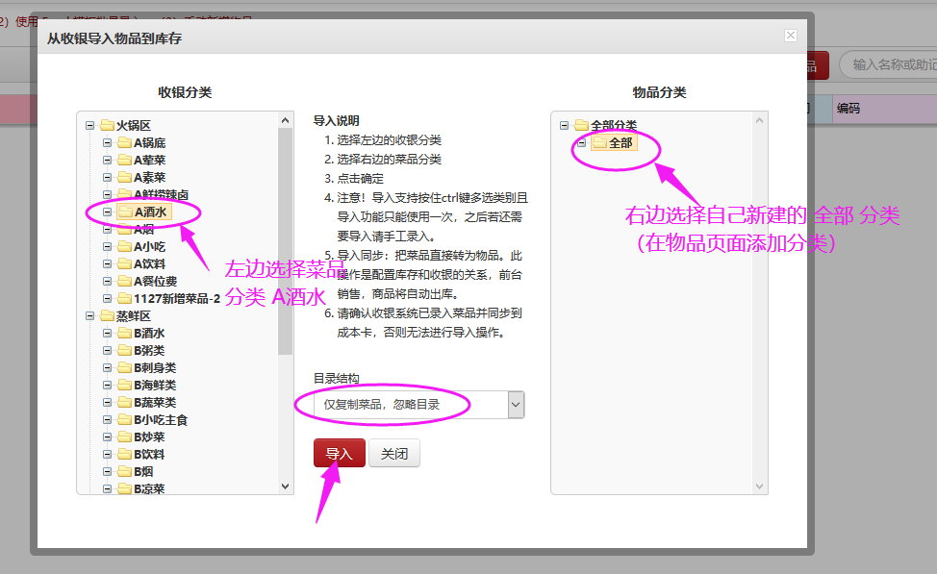Open the 目录结构 dropdown arrow
This screenshot has width=937, height=574.
click(x=516, y=405)
